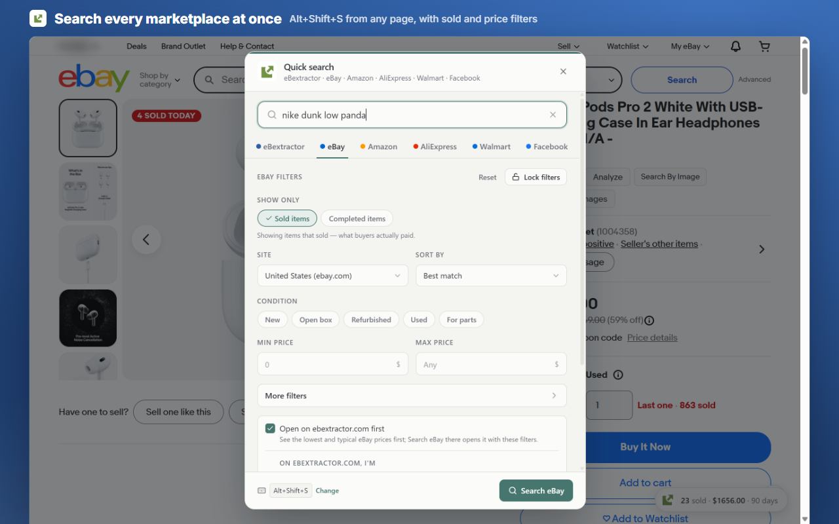The image size is (839, 524).
Task: Close the Quick search dialog
Action: (x=563, y=71)
